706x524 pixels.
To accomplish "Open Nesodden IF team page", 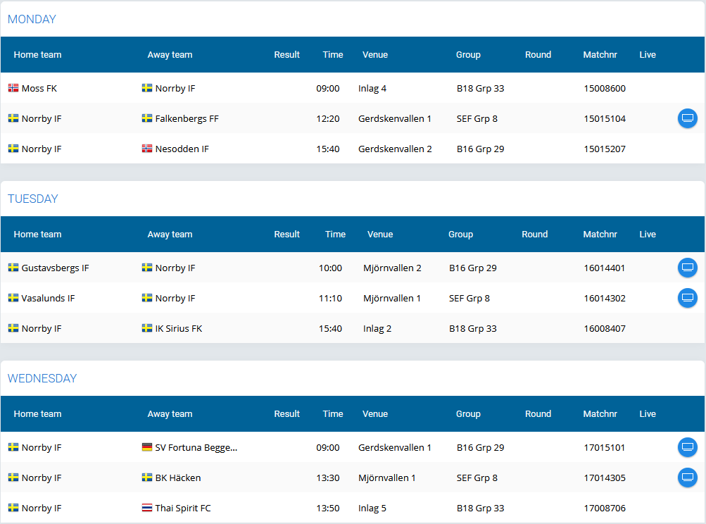I will (x=182, y=149).
